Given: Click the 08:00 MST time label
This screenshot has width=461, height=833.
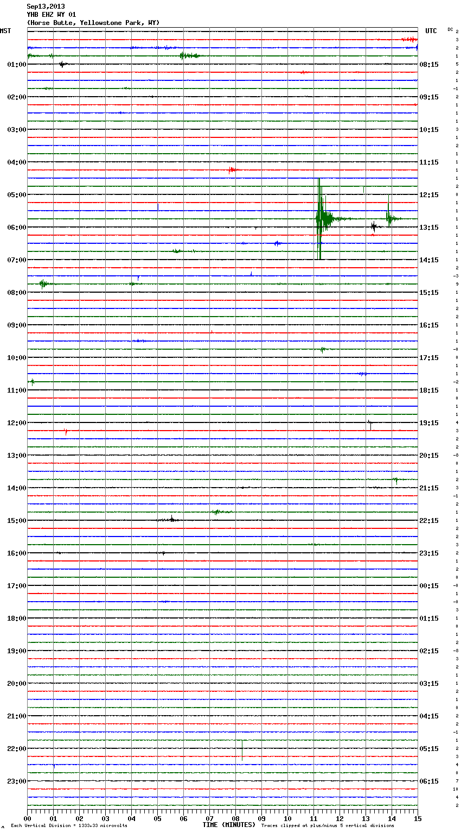Looking at the screenshot, I should click(x=17, y=293).
